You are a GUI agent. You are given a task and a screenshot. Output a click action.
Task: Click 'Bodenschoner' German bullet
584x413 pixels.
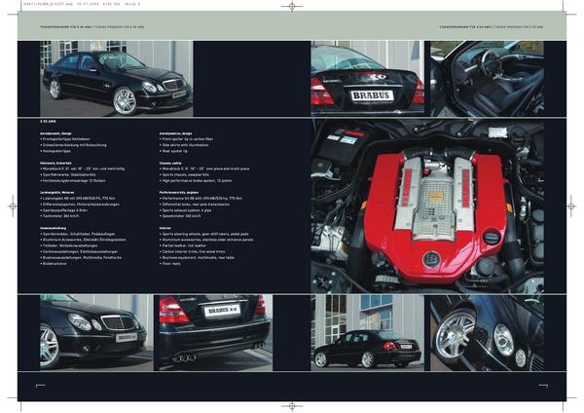click(x=55, y=264)
